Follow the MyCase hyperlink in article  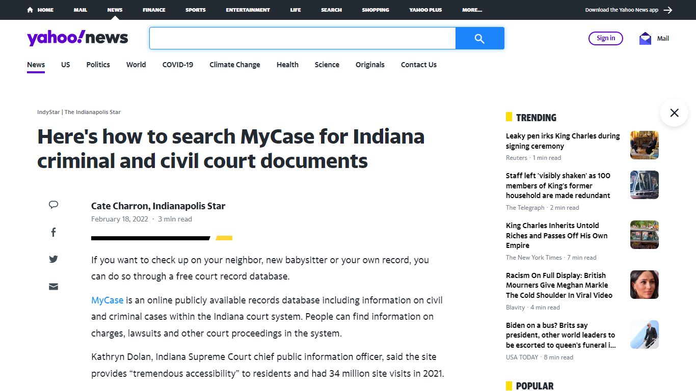pos(108,300)
